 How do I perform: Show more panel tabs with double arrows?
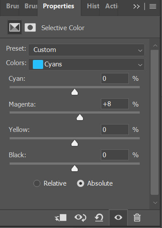point(136,7)
